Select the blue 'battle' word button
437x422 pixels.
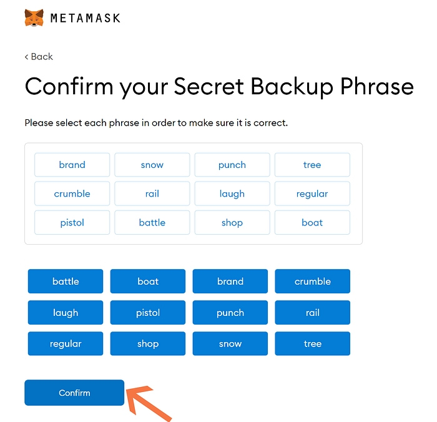point(66,281)
